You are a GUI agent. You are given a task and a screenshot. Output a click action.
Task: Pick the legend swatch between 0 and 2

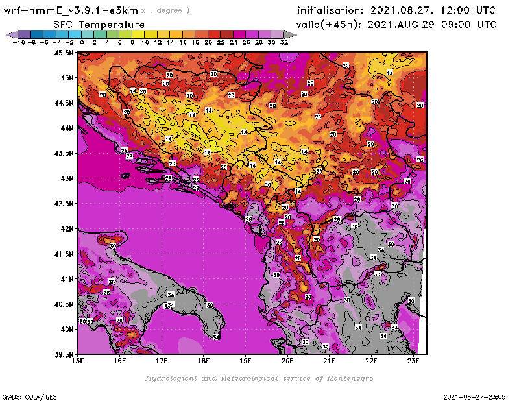(88, 34)
